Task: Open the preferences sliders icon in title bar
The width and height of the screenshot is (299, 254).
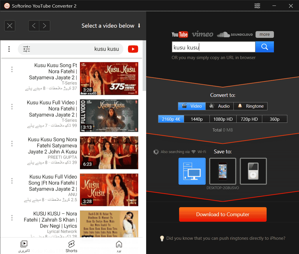Action: coord(257,6)
